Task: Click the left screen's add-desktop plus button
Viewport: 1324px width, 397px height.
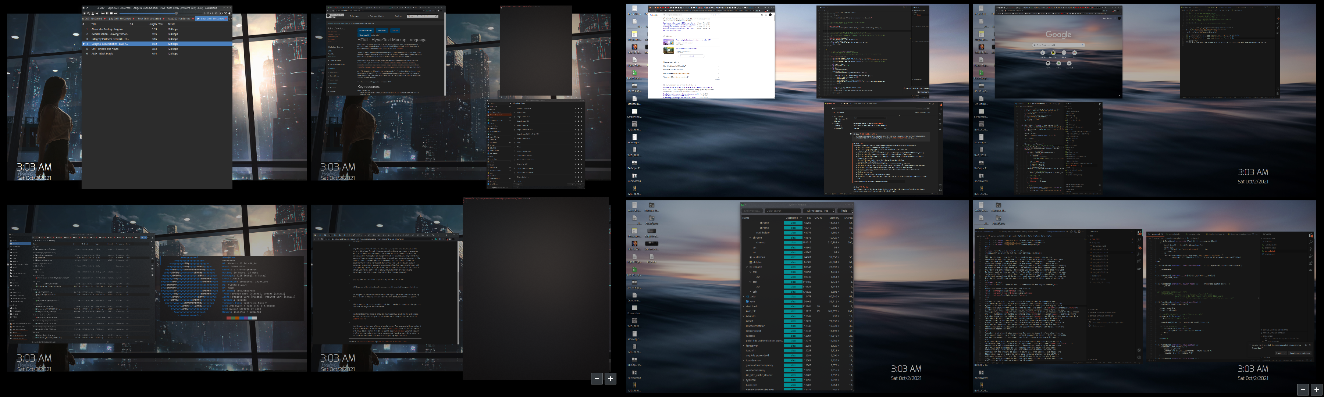Action: pos(610,379)
